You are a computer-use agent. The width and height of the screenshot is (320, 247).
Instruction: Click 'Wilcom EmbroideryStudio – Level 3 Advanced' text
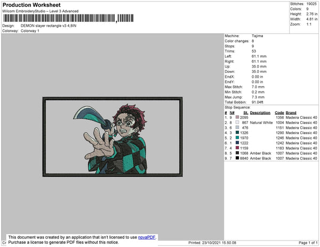pyautogui.click(x=41, y=11)
